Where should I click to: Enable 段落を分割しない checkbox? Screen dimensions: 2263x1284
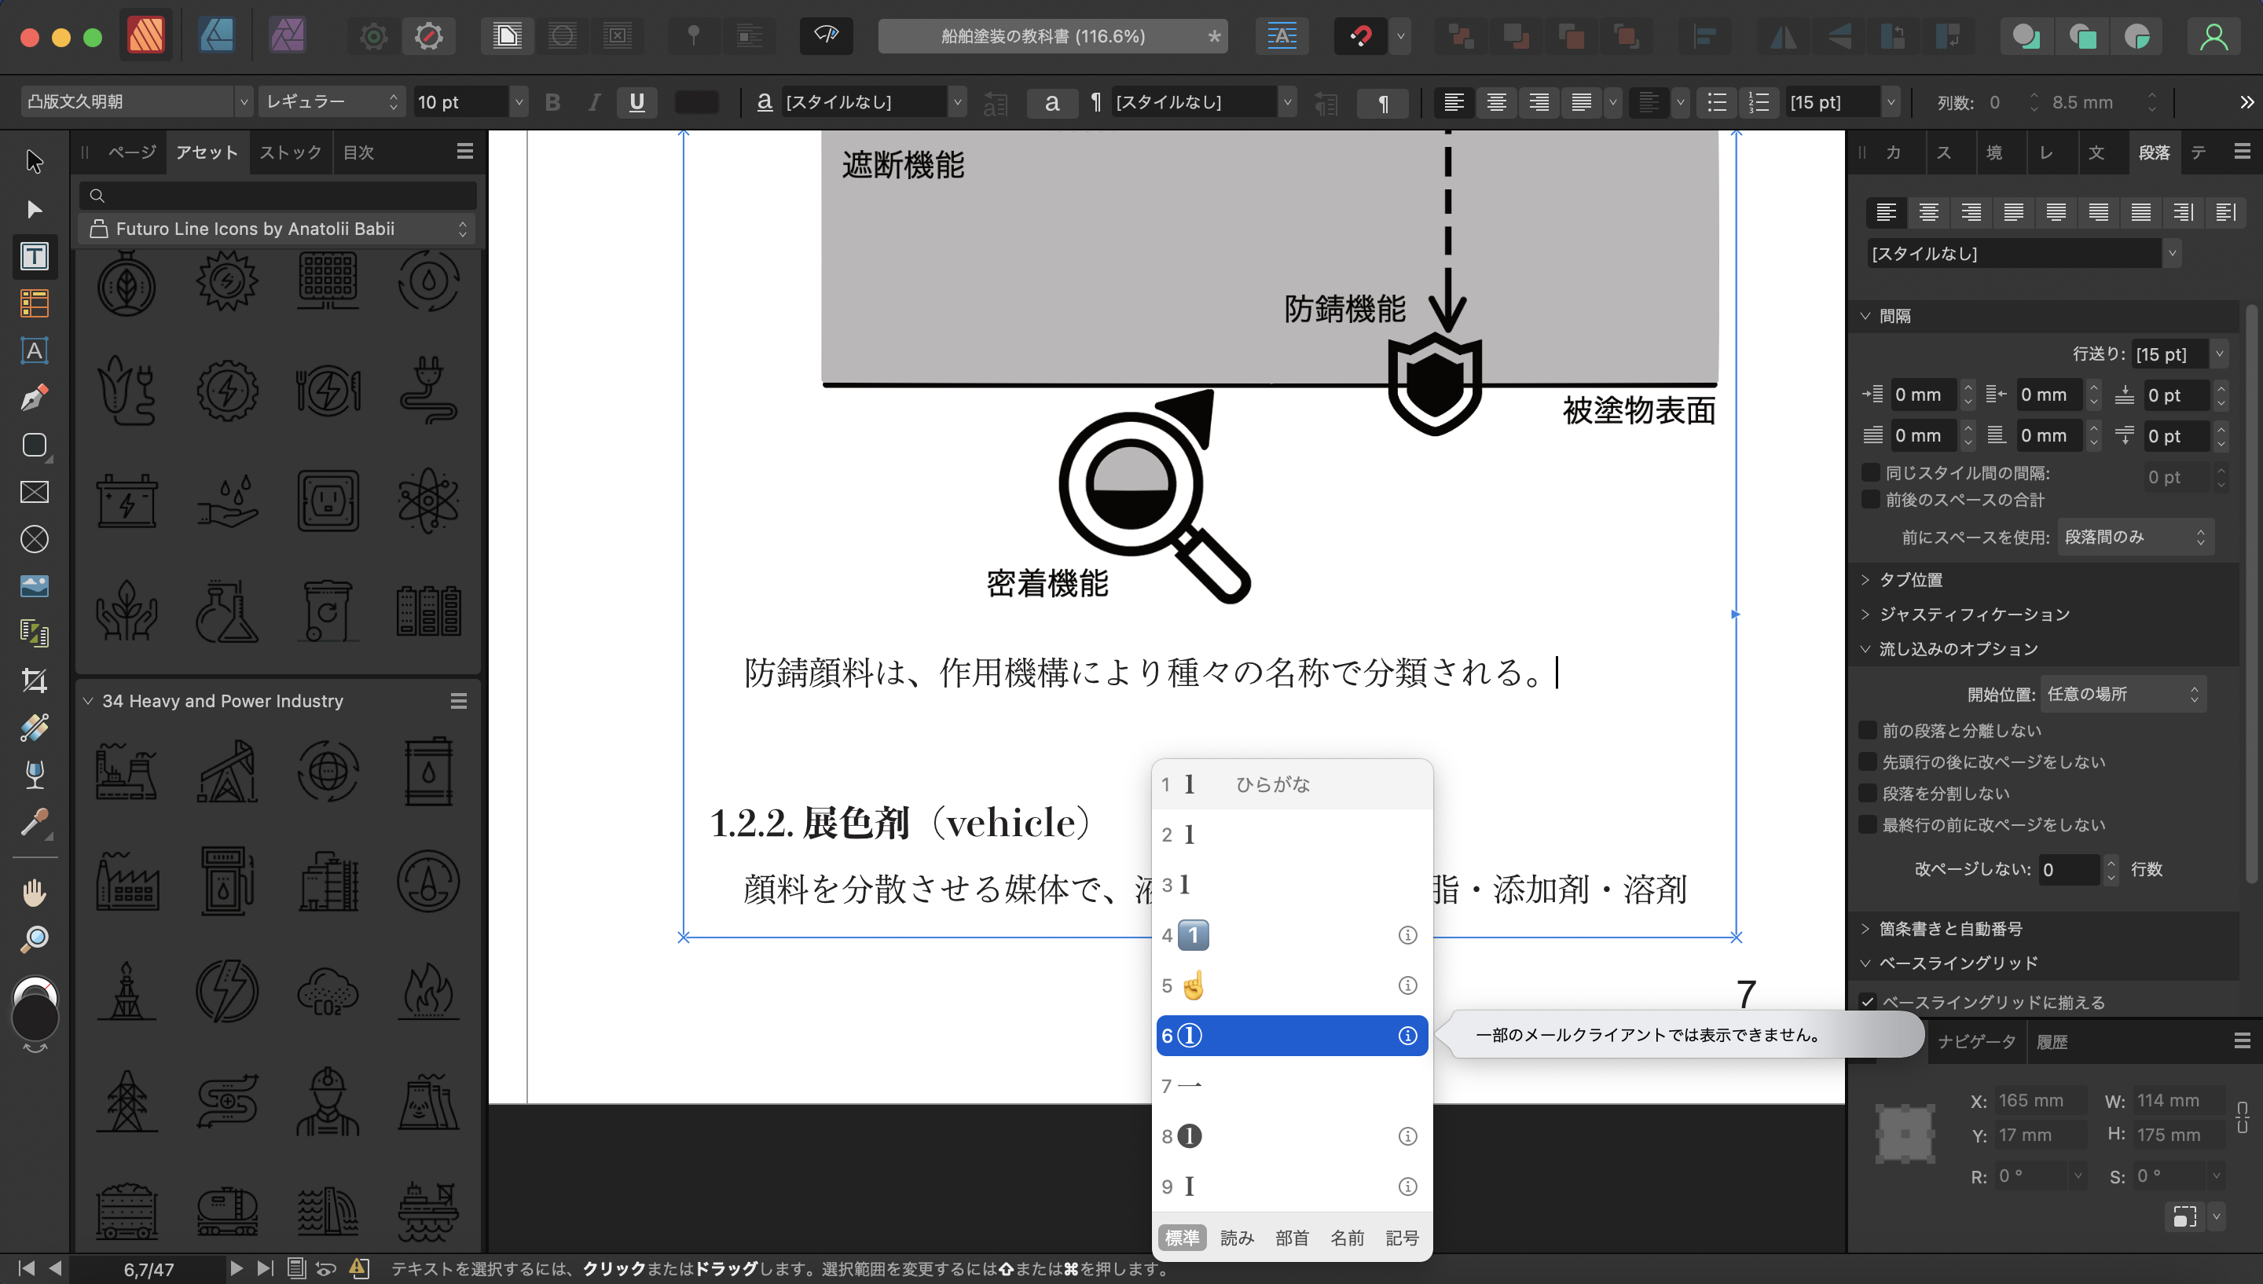pyautogui.click(x=1866, y=793)
